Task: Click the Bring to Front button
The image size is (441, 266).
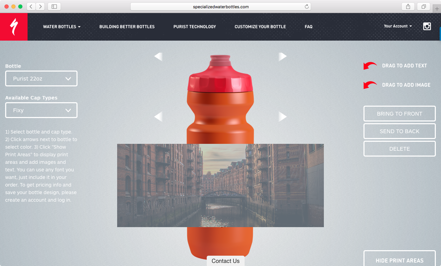Action: click(400, 114)
